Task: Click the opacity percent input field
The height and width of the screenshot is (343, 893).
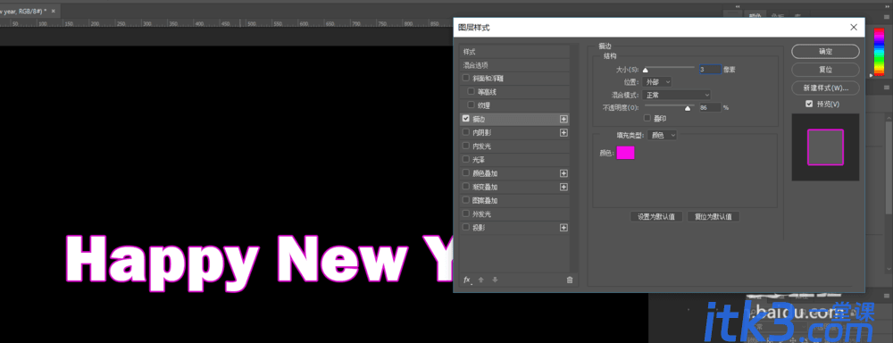Action: 710,107
